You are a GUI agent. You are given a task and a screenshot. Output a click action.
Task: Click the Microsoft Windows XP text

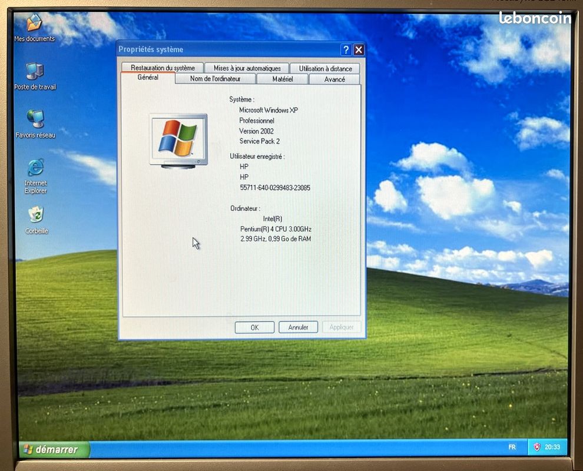coord(269,110)
